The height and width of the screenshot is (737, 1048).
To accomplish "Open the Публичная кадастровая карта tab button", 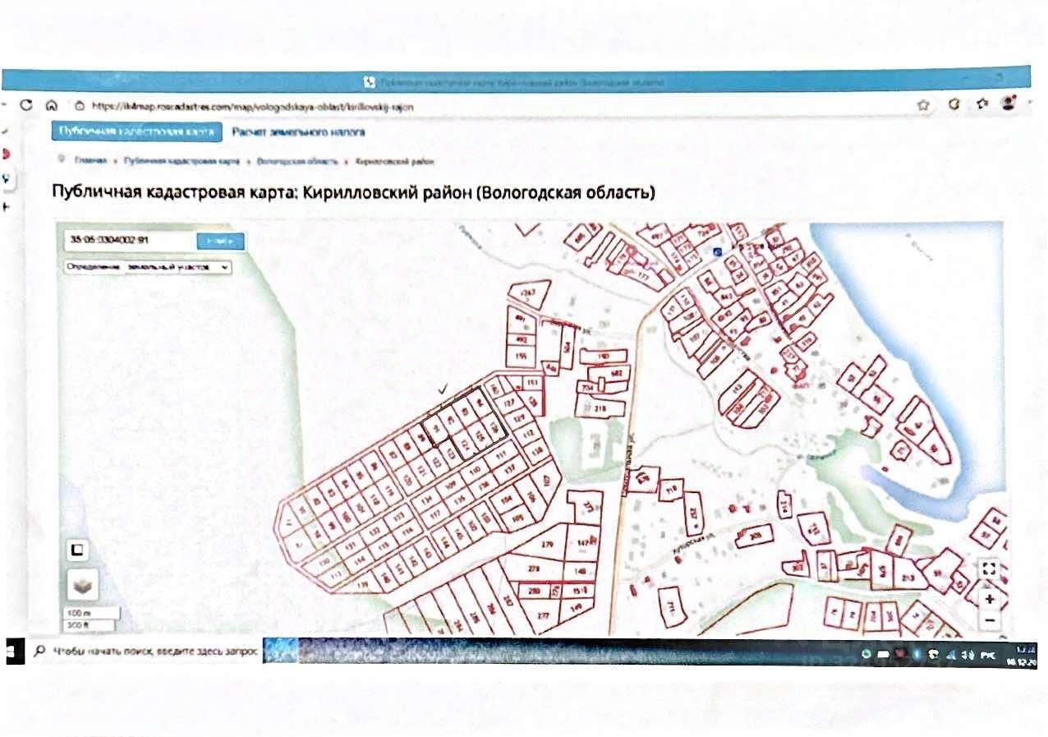I will coord(136,132).
